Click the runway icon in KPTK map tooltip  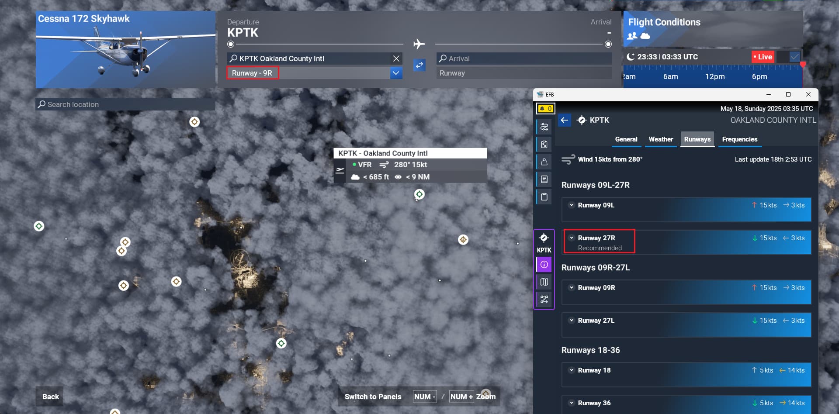340,171
